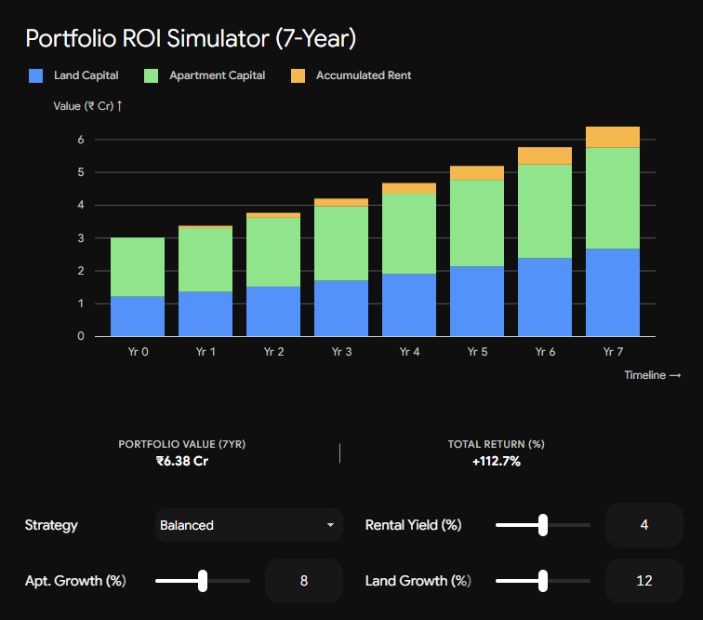Click the Rental Yield (%) label
Image resolution: width=703 pixels, height=620 pixels.
pyautogui.click(x=414, y=525)
